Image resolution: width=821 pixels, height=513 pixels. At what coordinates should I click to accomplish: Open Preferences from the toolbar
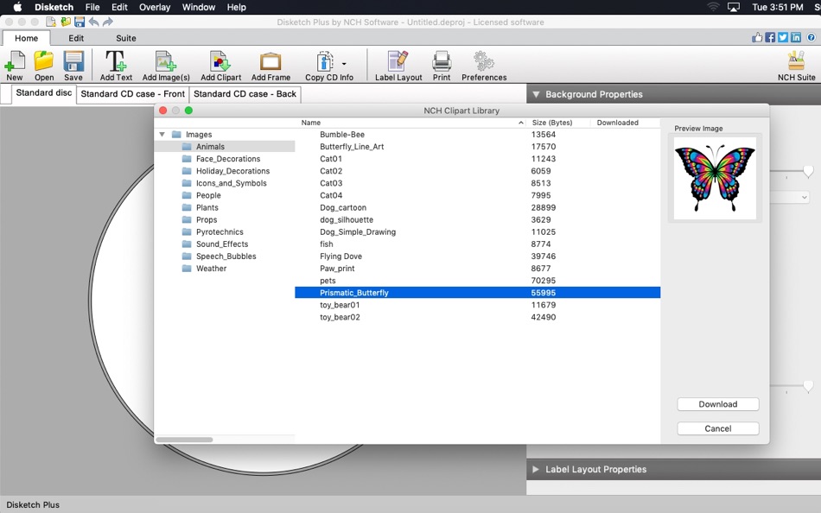tap(484, 66)
